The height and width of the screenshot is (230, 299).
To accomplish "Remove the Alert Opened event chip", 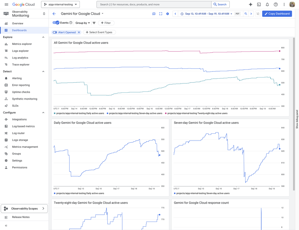I will [79, 32].
